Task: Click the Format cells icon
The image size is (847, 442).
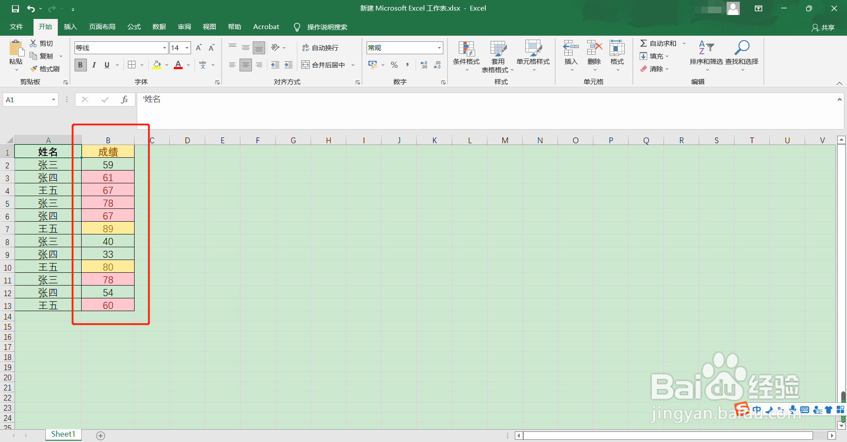Action: [617, 48]
